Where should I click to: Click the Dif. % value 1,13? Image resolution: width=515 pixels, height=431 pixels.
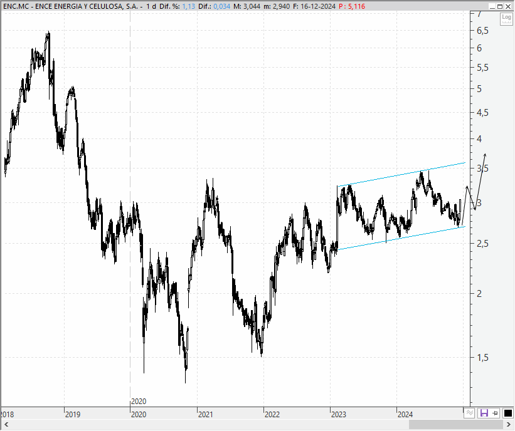coord(189,6)
